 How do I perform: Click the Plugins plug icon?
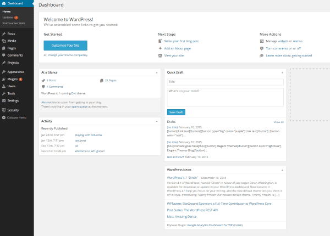pos(4,79)
